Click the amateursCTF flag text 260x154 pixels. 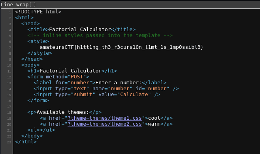(121, 47)
